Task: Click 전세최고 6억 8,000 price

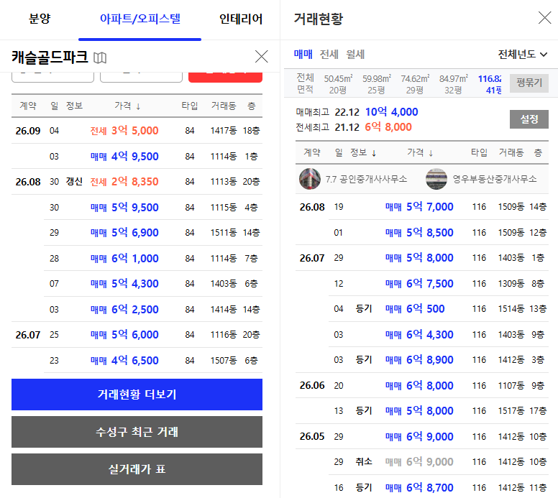Action: (x=388, y=127)
